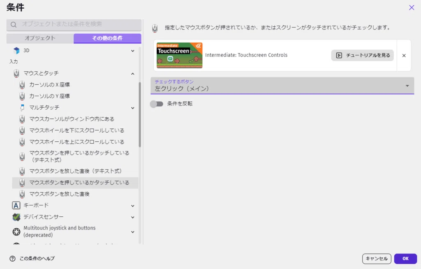Open the チェックするボタン dropdown
Viewport: 421px width, 269px height.
click(282, 85)
